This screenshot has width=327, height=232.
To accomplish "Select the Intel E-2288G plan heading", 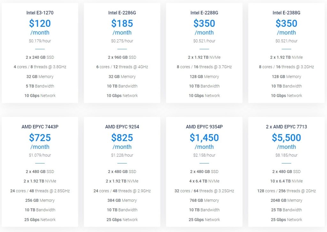I will click(204, 13).
